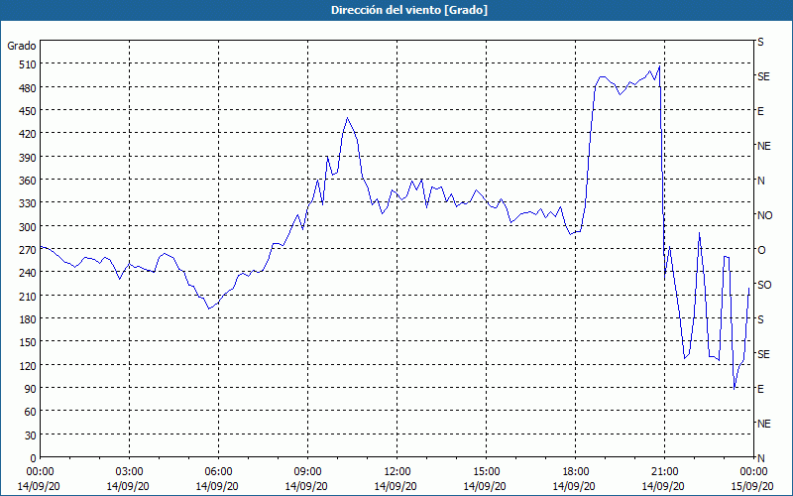
Task: Select the 180 value on the left axis
Action: tap(28, 318)
